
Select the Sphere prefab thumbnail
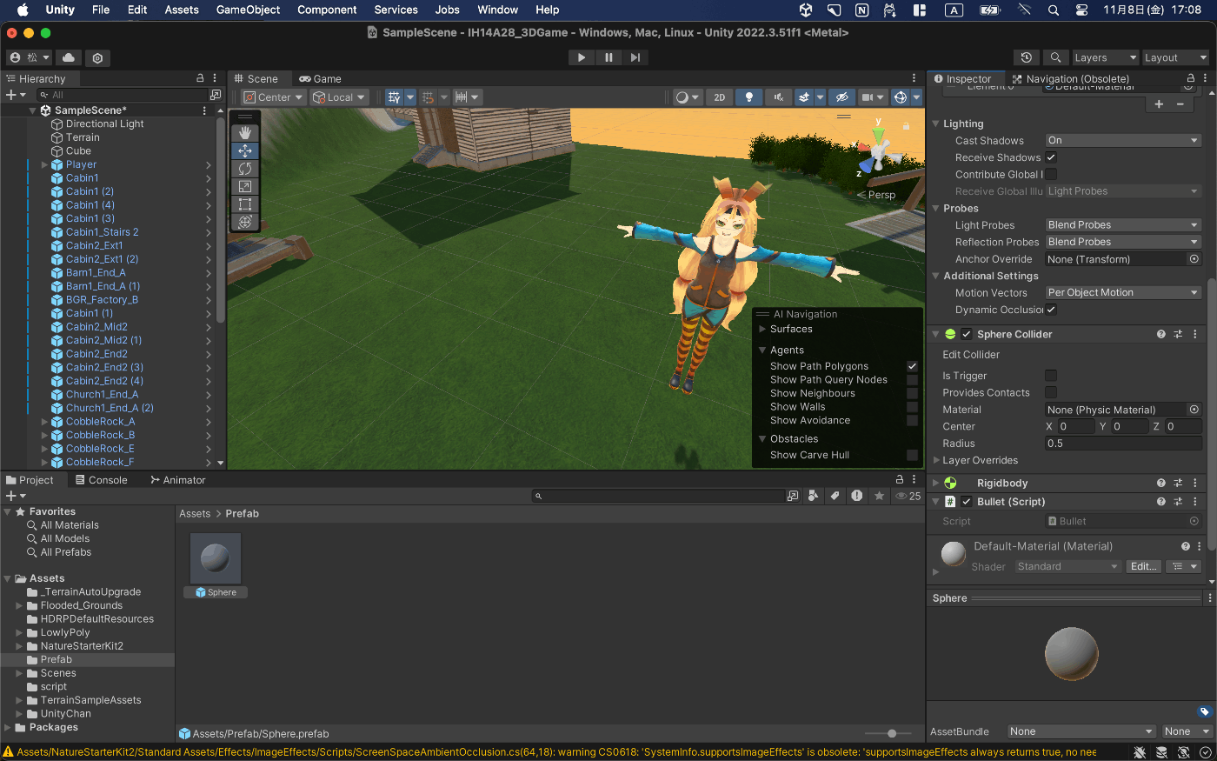point(216,557)
